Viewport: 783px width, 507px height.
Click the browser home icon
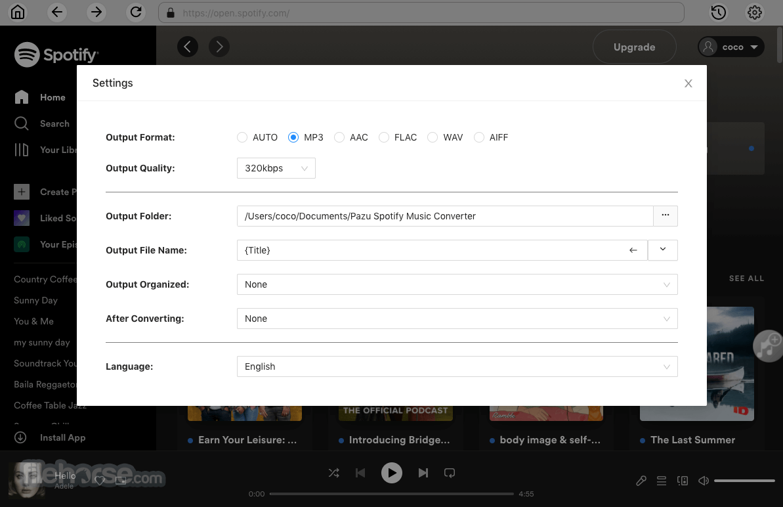pyautogui.click(x=18, y=12)
